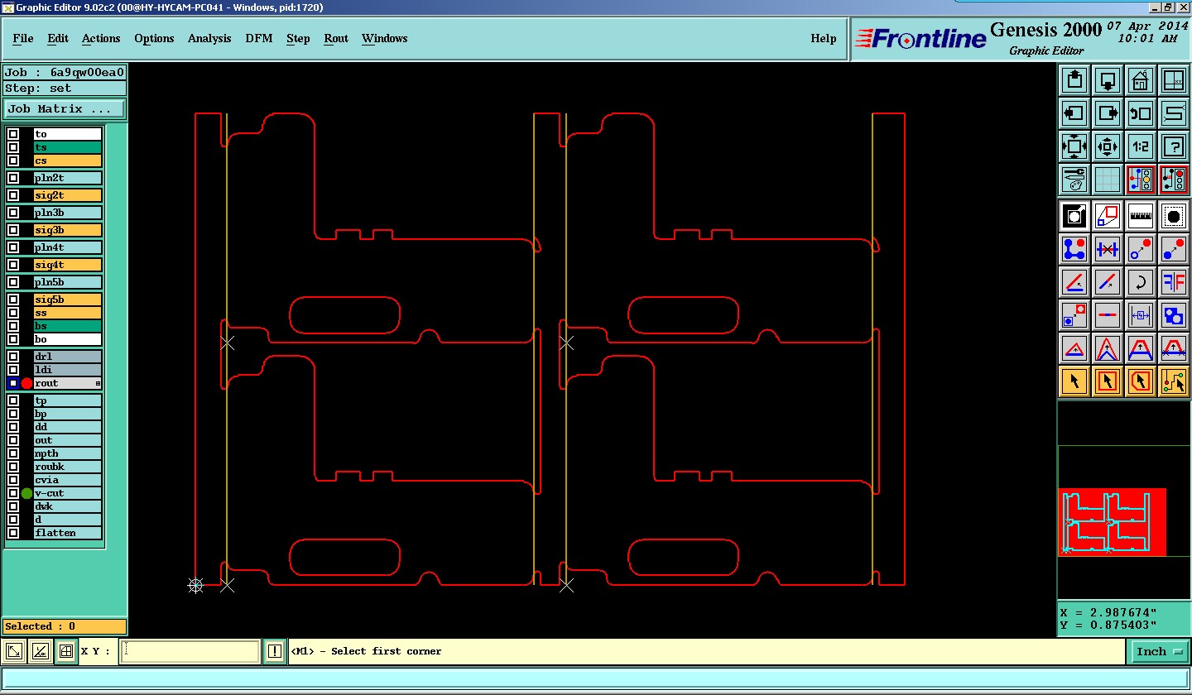Viewport: 1192px width, 695px height.
Task: Open the File menu
Action: (23, 39)
